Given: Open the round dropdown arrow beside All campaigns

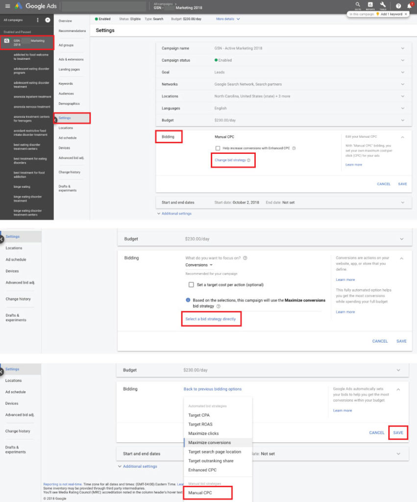Looking at the screenshot, I should point(48,20).
